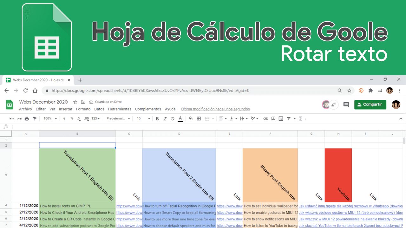Open the text color picker
This screenshot has width=406, height=228.
tap(180, 118)
